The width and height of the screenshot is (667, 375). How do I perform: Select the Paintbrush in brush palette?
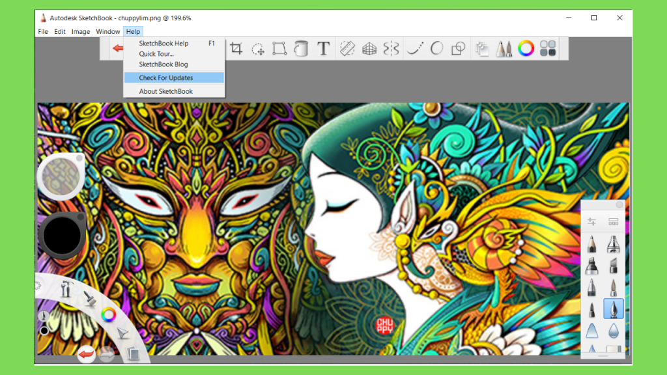(x=613, y=287)
